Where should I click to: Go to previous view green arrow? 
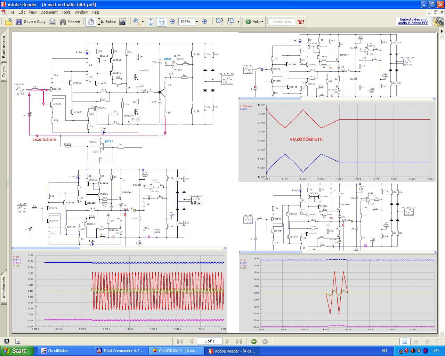[x=254, y=341]
